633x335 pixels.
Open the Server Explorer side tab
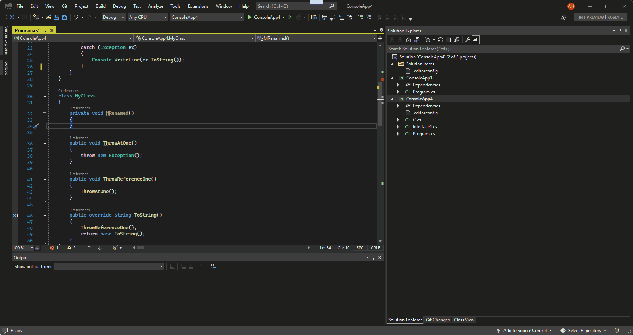pyautogui.click(x=6, y=41)
